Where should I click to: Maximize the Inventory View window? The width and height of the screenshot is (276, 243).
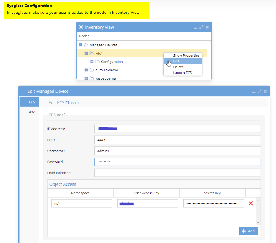coord(201,27)
